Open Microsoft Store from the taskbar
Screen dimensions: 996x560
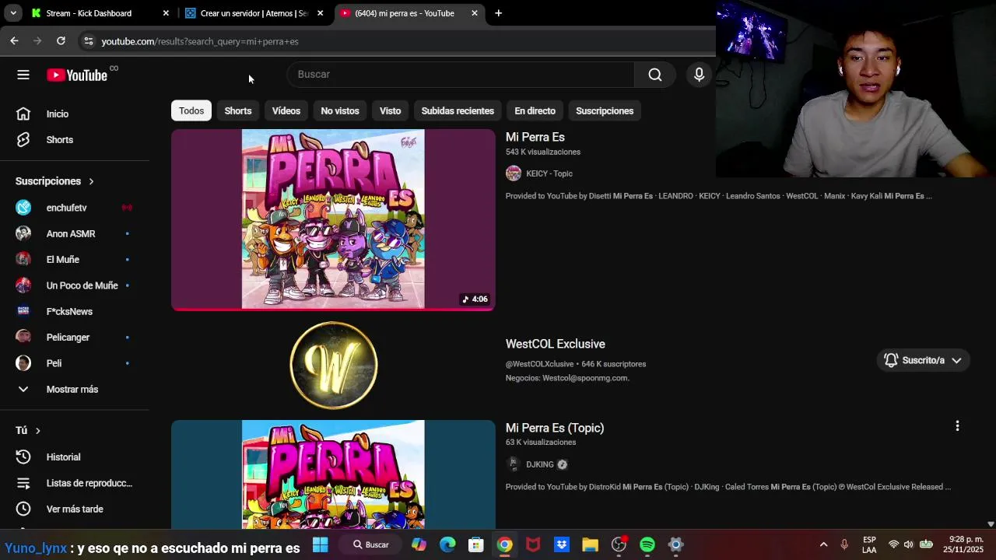coord(476,544)
